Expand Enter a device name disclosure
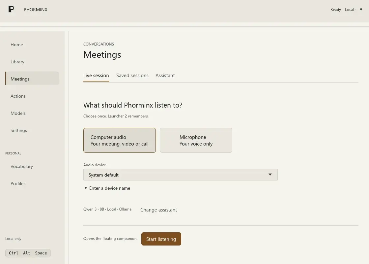This screenshot has height=264, width=369. tap(107, 188)
